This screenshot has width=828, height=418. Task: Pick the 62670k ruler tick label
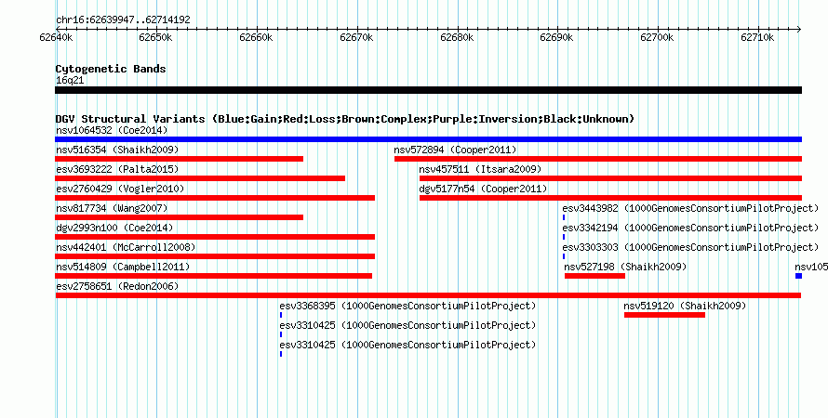(x=356, y=37)
